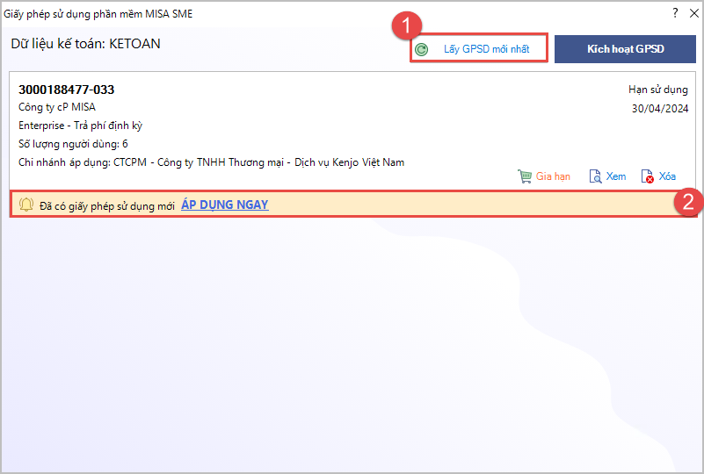Click the expiry date 30/04/2024
The height and width of the screenshot is (474, 704).
(x=659, y=109)
